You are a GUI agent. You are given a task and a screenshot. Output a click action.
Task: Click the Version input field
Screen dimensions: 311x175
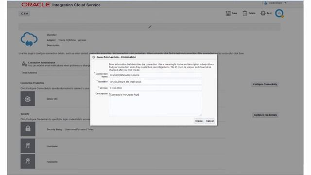coord(155,88)
